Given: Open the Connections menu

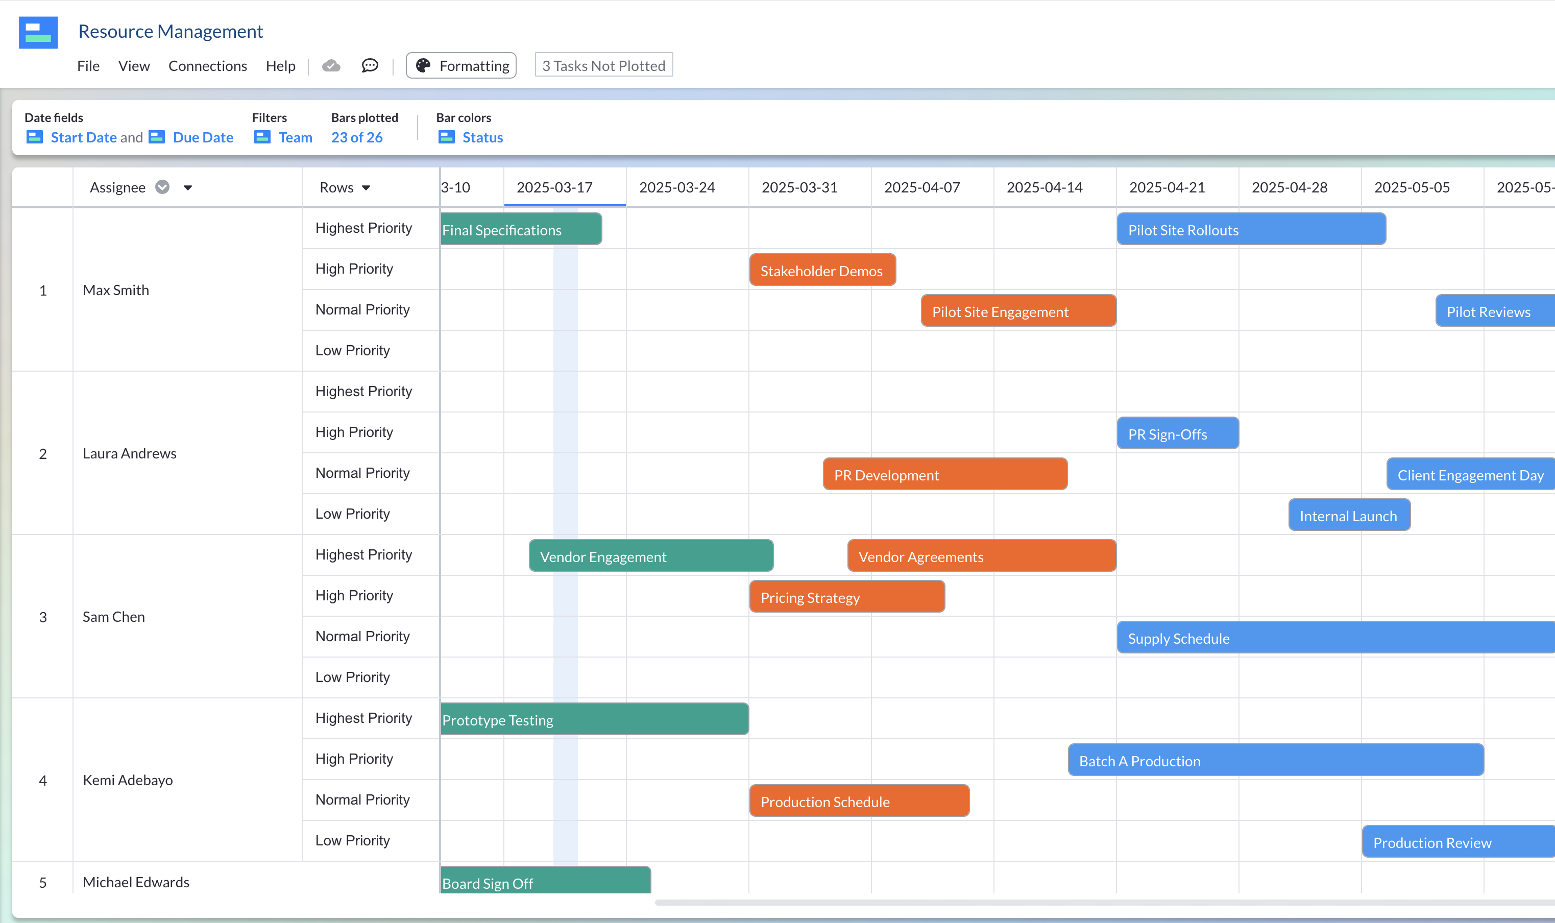Looking at the screenshot, I should click(x=207, y=65).
